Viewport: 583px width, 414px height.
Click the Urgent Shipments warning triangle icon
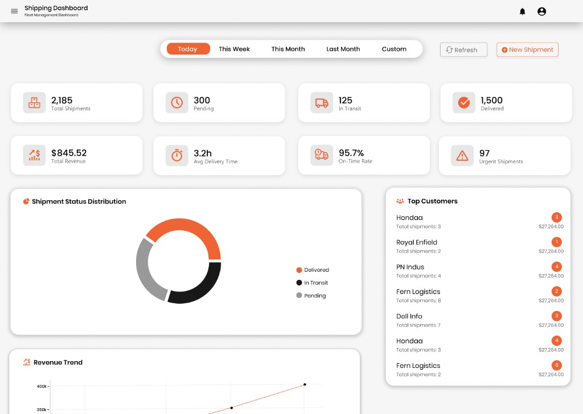[462, 155]
